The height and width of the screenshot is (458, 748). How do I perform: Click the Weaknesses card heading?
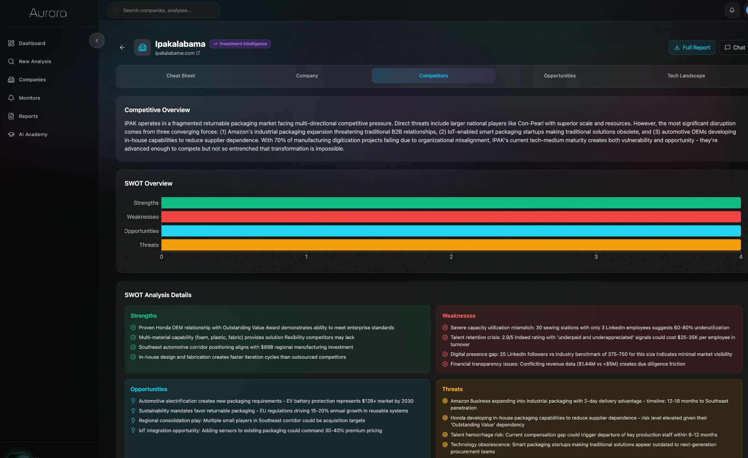(459, 316)
